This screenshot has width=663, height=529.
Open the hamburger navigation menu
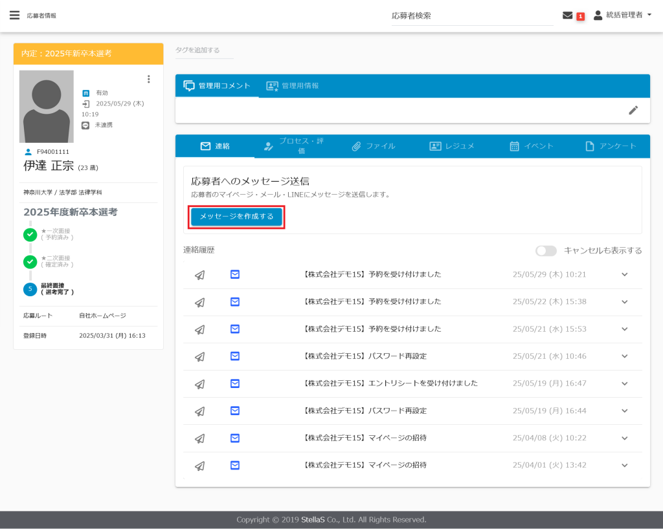pyautogui.click(x=14, y=16)
